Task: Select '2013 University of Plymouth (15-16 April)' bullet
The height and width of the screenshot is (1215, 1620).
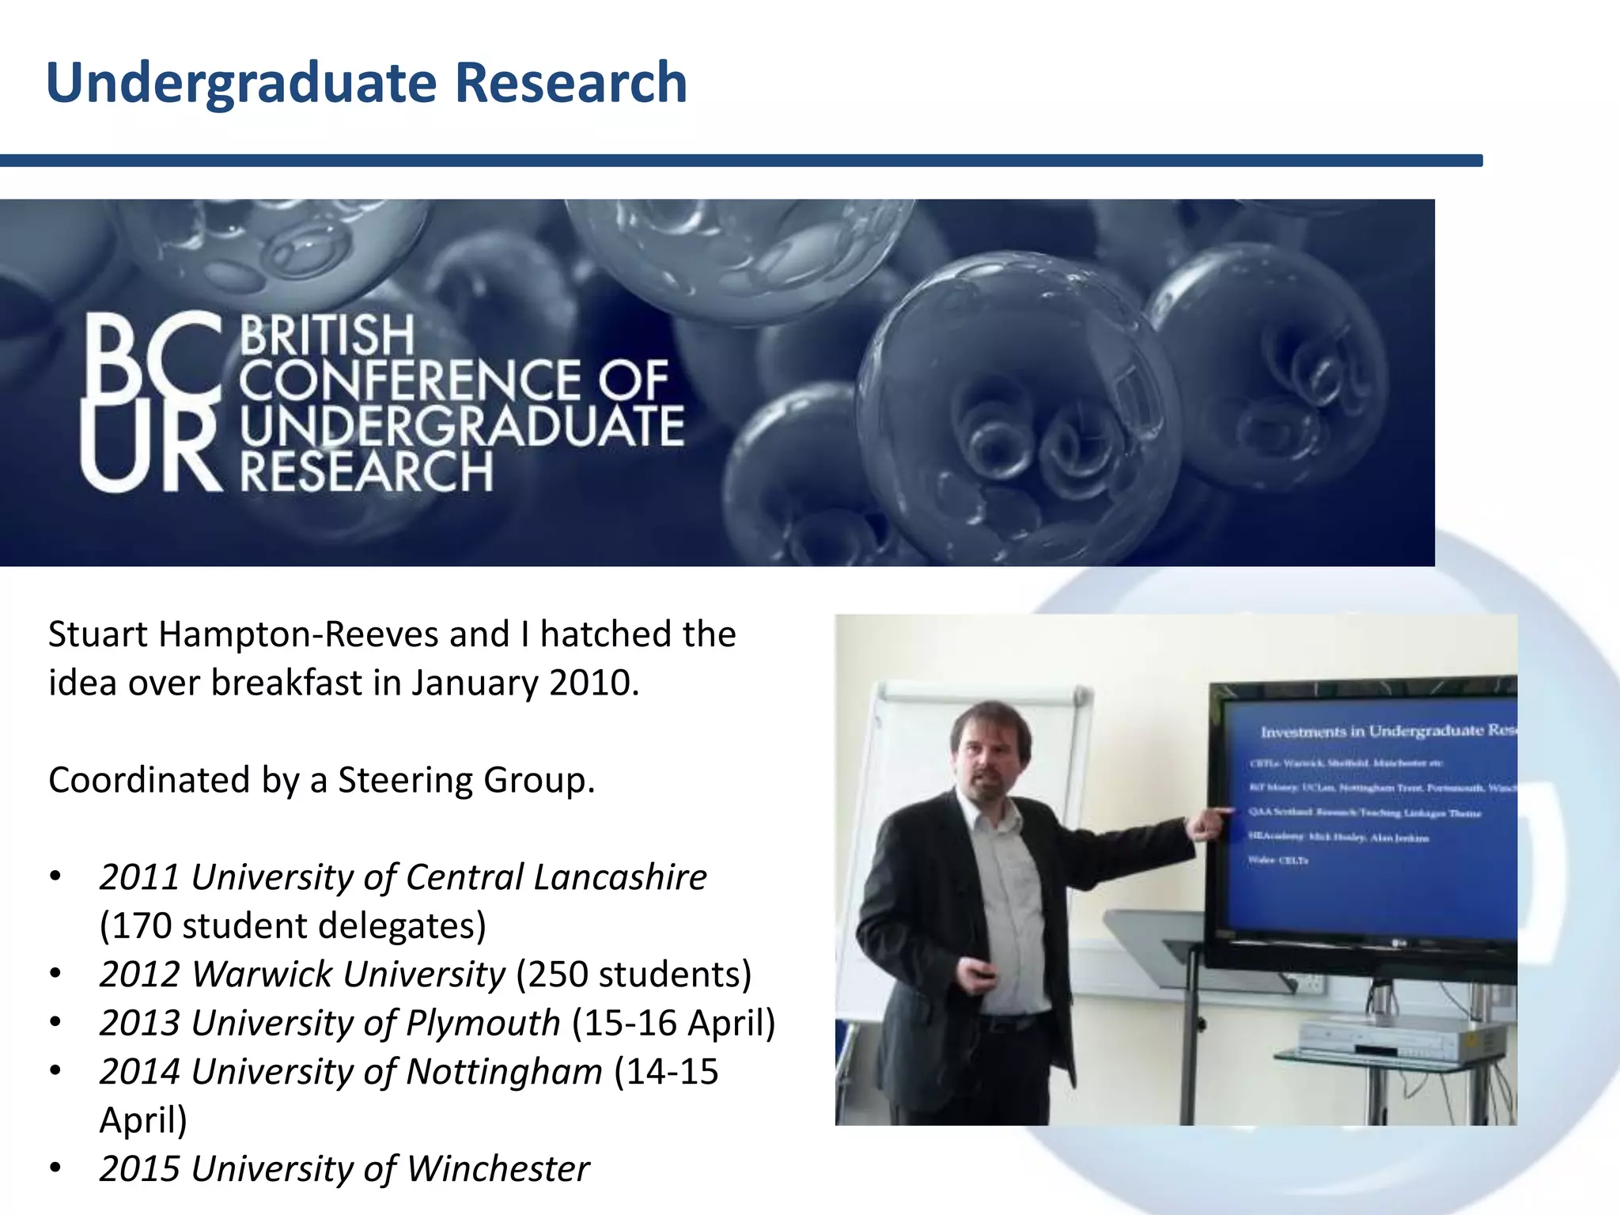Action: [x=437, y=1023]
